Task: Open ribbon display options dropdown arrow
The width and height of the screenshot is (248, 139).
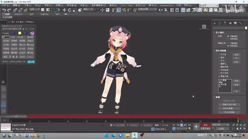Action: coord(68,14)
